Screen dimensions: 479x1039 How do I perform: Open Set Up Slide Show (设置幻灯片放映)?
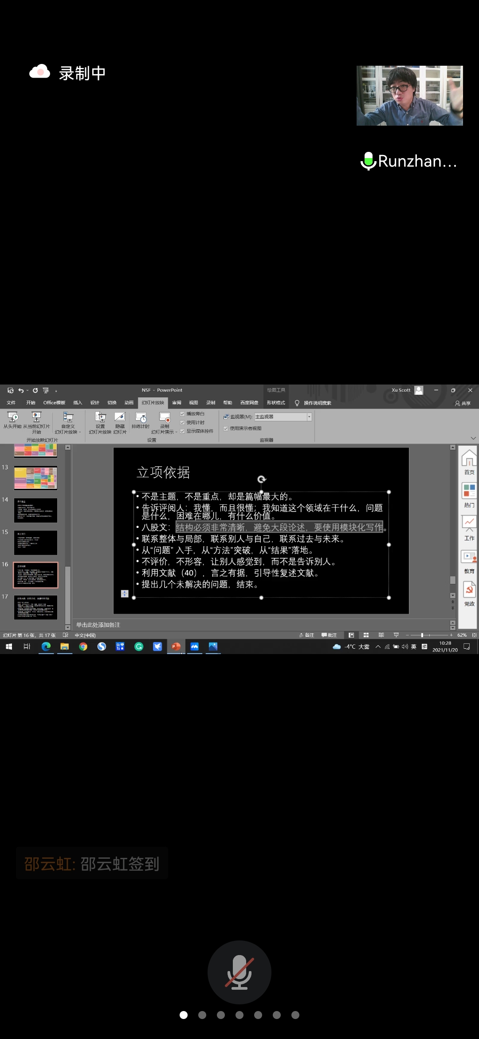(100, 420)
